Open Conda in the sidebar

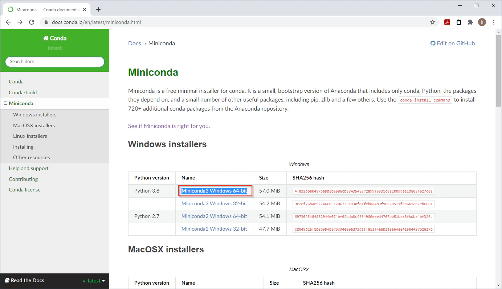(16, 82)
